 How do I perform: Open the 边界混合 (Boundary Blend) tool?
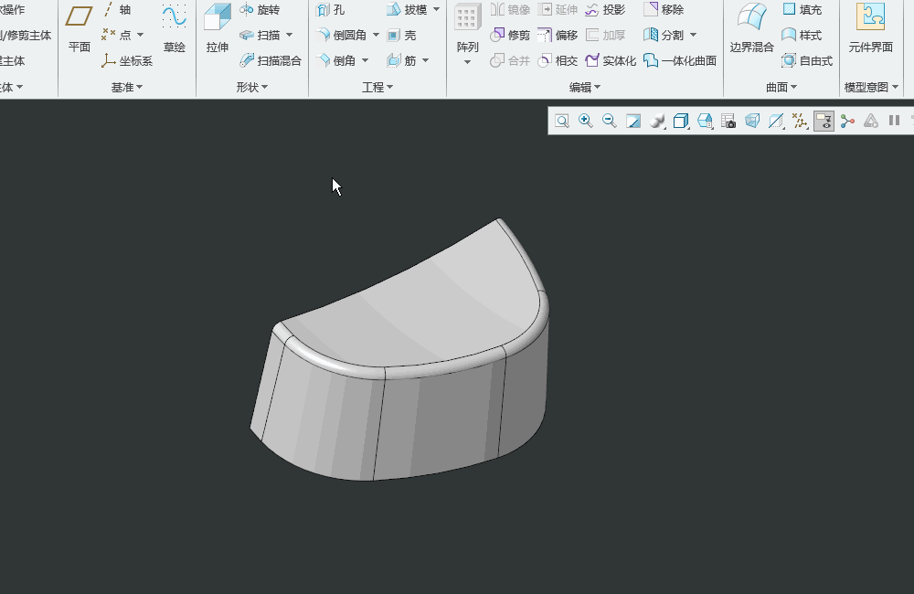coord(752,29)
